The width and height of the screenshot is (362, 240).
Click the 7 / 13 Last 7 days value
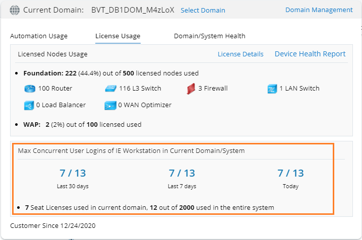point(182,174)
